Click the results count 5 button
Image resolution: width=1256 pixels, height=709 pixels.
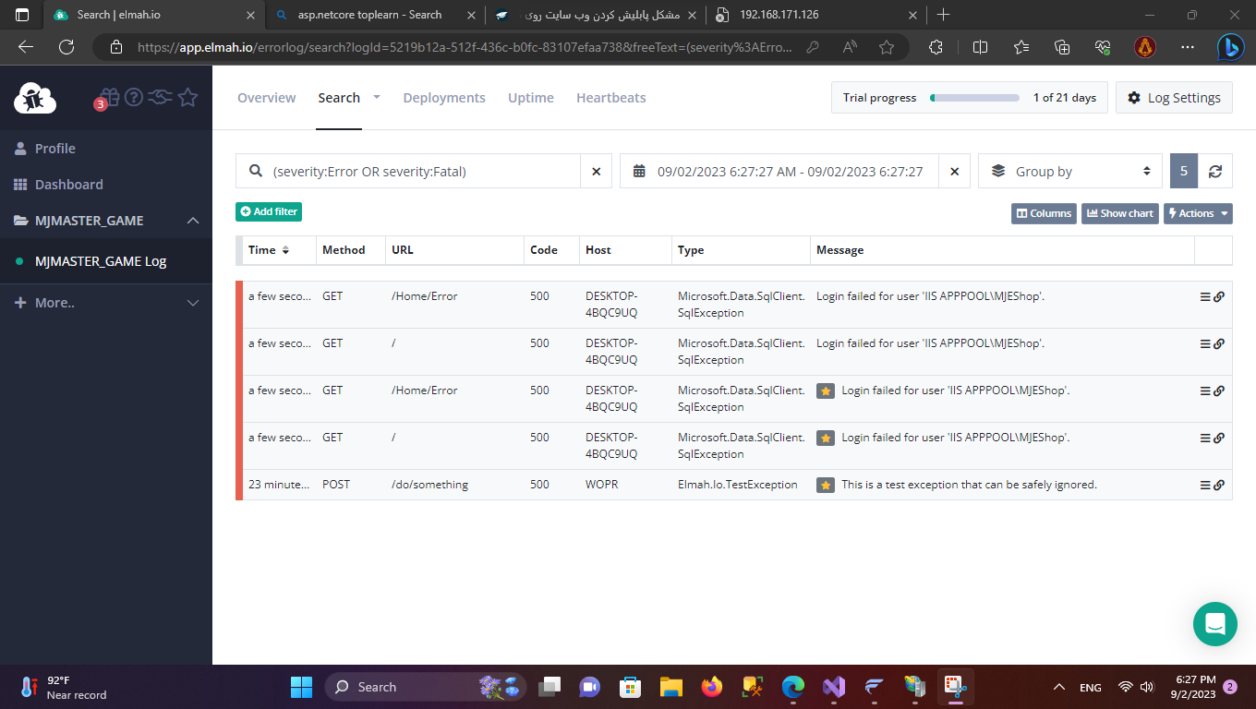click(1184, 172)
